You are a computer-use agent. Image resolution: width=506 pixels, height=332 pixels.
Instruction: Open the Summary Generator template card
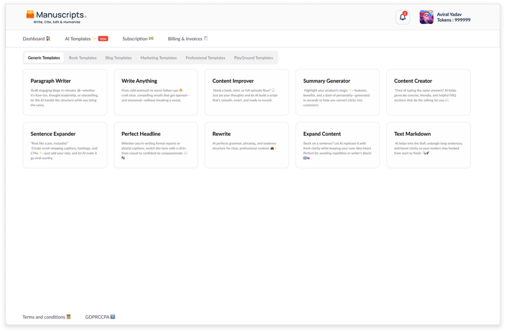coord(337,92)
